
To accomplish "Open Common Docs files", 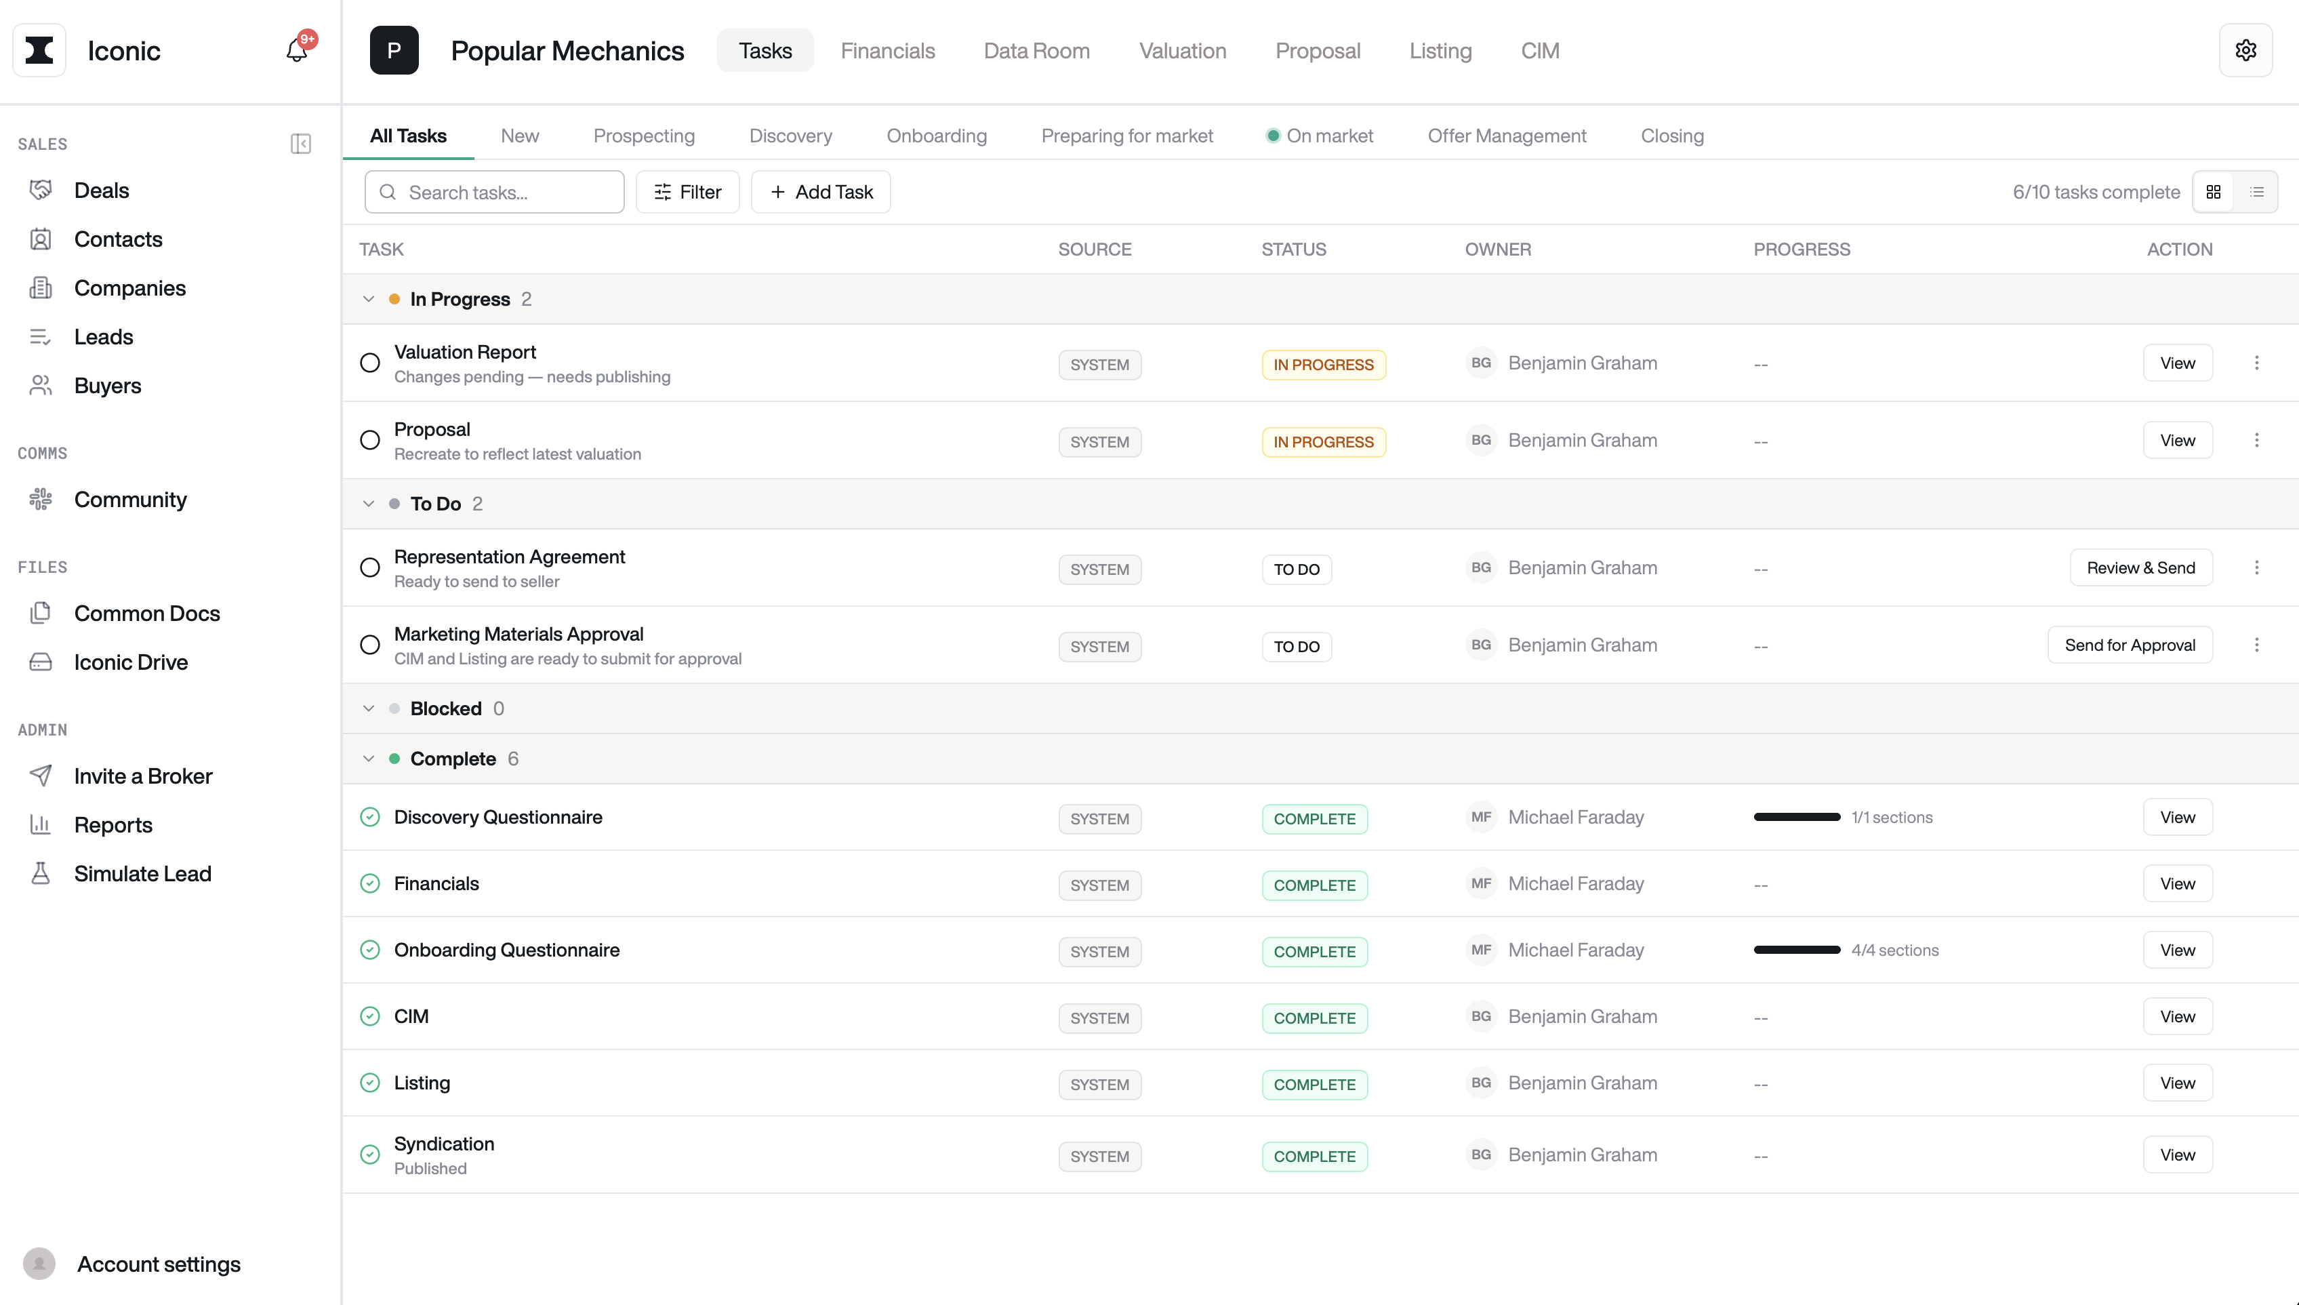I will click(x=147, y=613).
